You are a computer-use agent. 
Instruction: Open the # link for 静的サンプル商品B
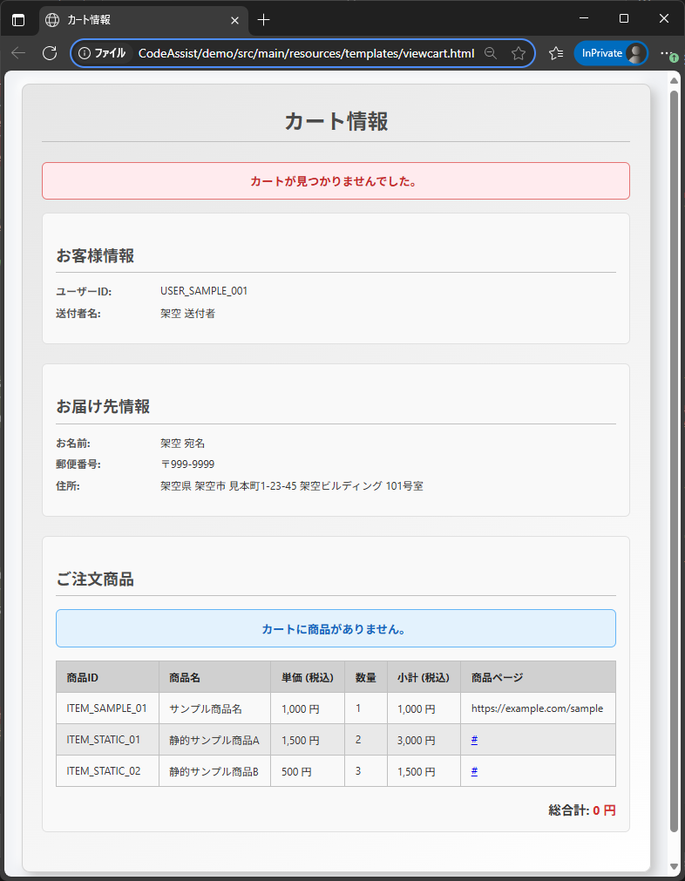pos(474,771)
